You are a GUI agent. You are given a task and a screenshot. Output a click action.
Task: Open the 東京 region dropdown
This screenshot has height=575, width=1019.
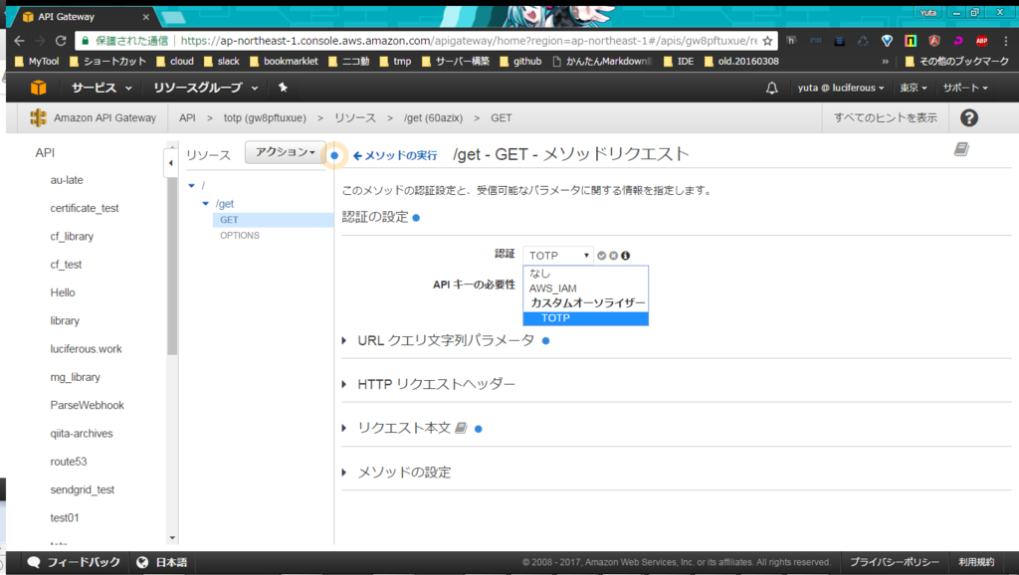pos(914,88)
